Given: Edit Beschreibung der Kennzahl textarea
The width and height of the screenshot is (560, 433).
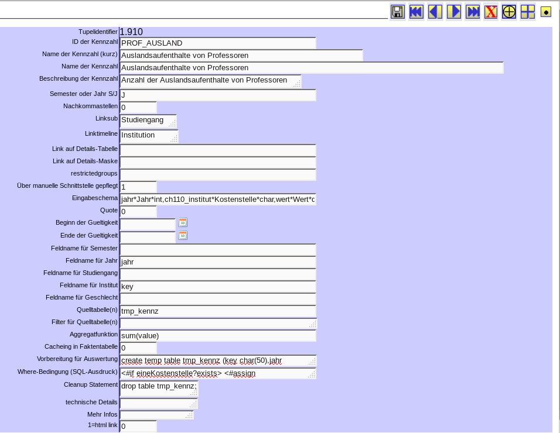Looking at the screenshot, I should coord(211,81).
